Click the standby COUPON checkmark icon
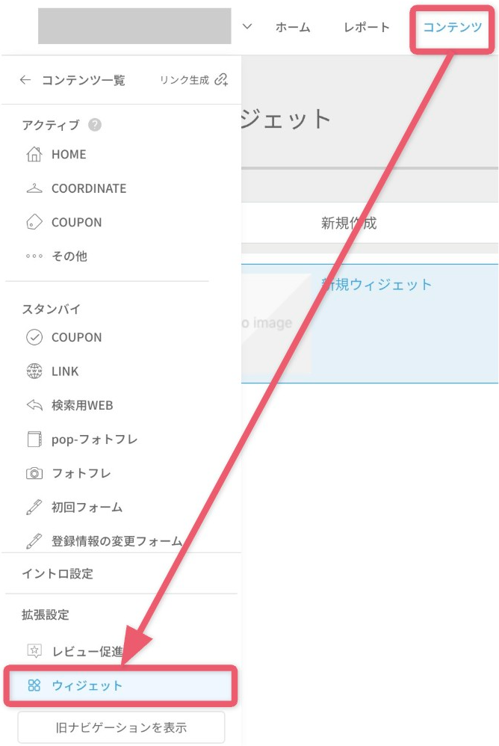Screen dimensions: 499x746 pyautogui.click(x=34, y=337)
